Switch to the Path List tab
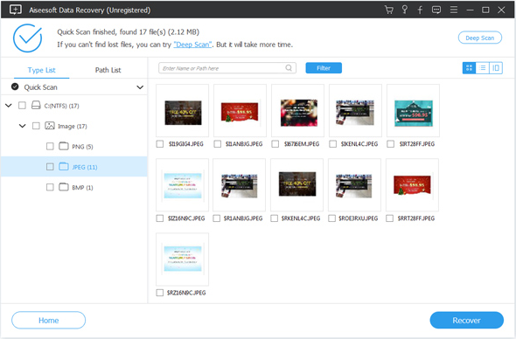Screen dimensions: 516x339 [x=108, y=70]
